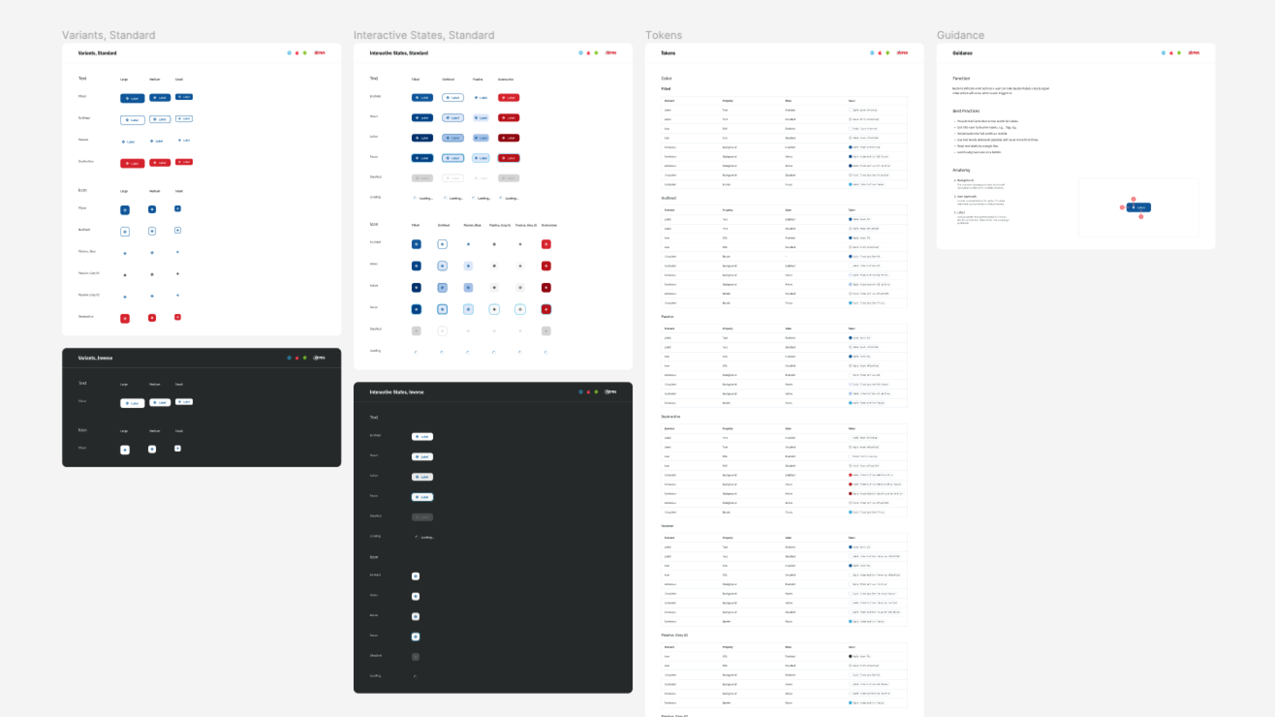This screenshot has width=1275, height=717.
Task: Click "Function" heading in Guidance frame
Action: [961, 78]
